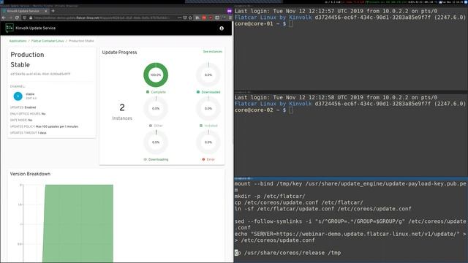The width and height of the screenshot is (468, 263).
Task: Click the clock in the top status bar
Action: (x=452, y=2)
